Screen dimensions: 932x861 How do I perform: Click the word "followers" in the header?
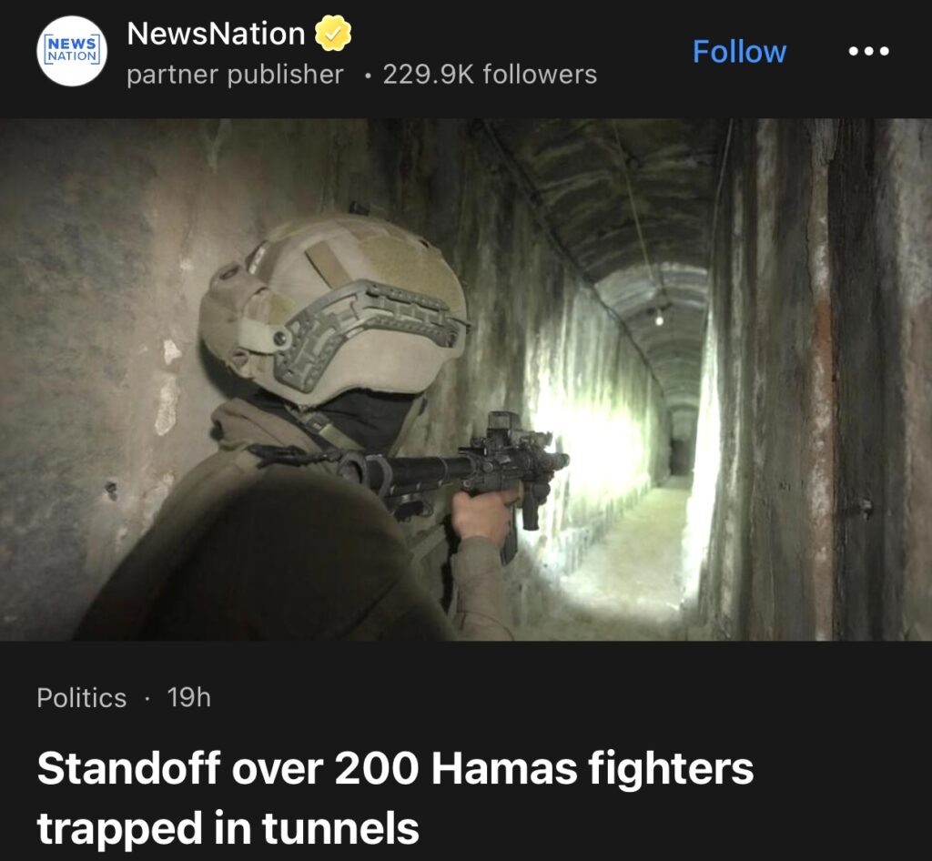point(540,75)
